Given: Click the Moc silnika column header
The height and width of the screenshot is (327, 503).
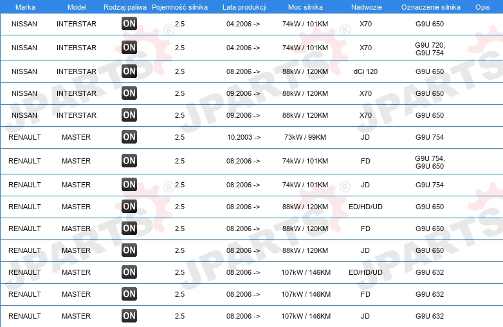Looking at the screenshot, I should coord(306,7).
